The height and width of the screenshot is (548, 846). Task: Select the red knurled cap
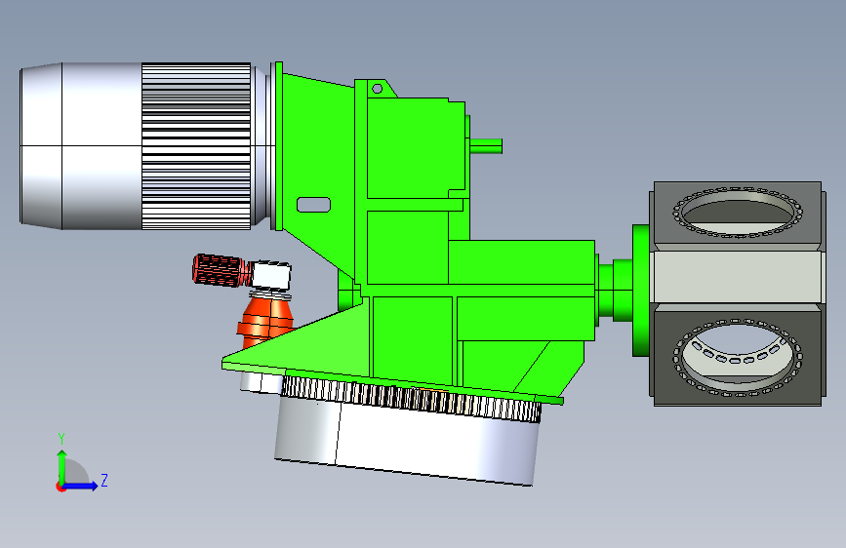pos(218,270)
